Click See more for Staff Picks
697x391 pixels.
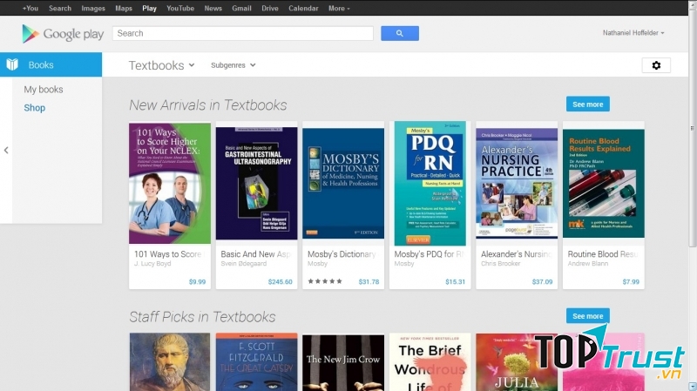587,316
